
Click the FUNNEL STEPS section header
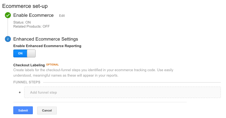(27, 82)
